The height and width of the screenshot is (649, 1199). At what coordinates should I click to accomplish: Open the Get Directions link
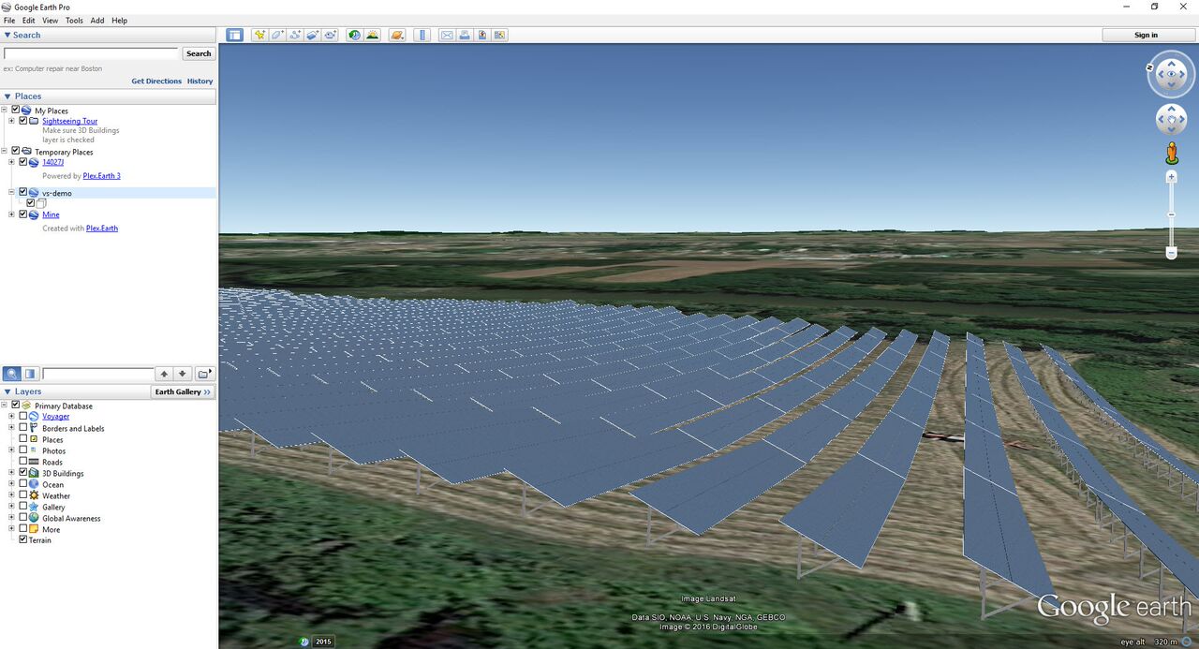coord(156,81)
